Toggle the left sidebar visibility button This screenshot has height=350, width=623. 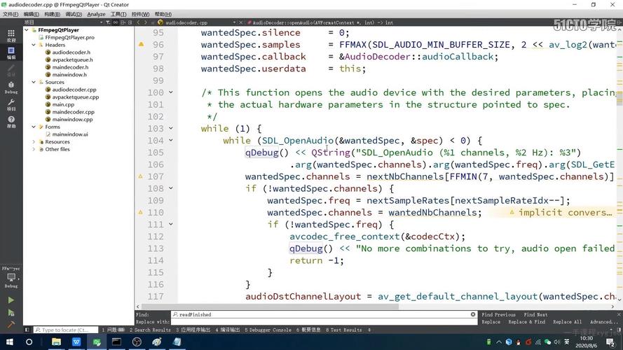[x=27, y=330]
